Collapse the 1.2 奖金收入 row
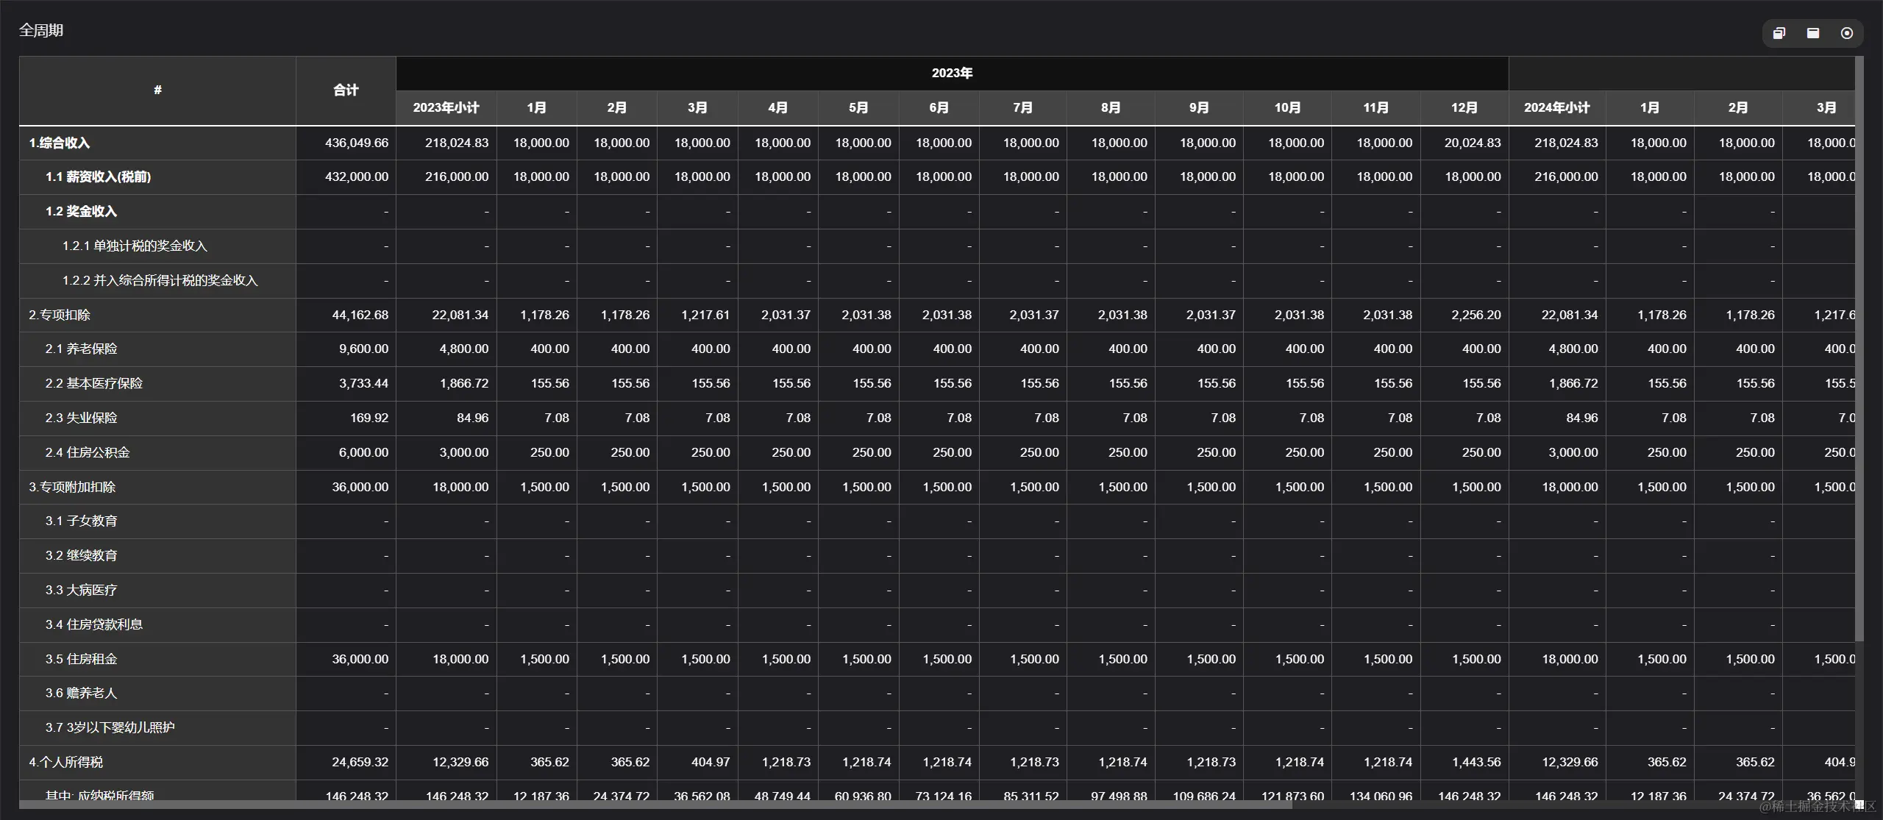 [x=81, y=211]
